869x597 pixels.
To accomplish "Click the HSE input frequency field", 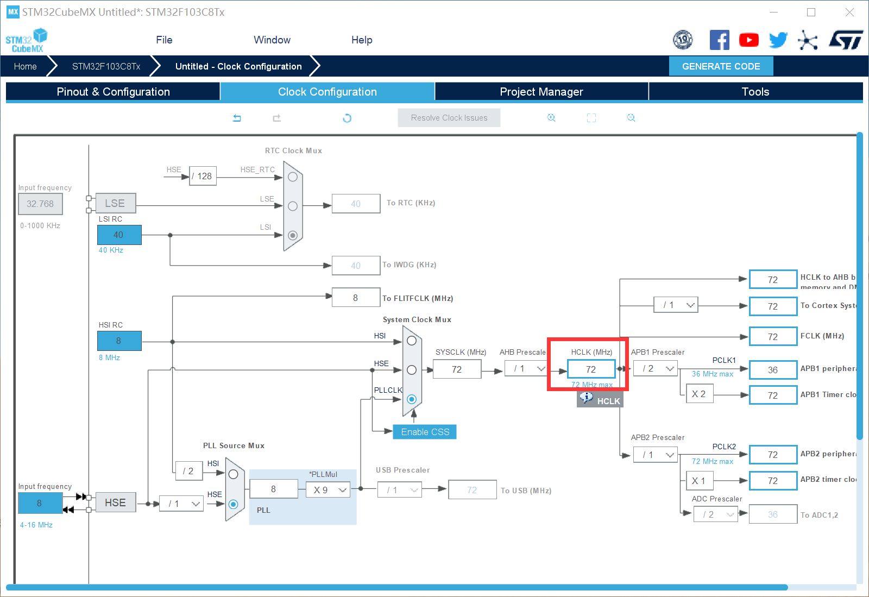I will [40, 503].
